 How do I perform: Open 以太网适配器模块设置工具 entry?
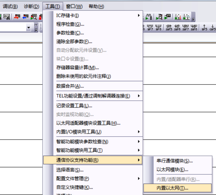pyautogui.click(x=88, y=123)
